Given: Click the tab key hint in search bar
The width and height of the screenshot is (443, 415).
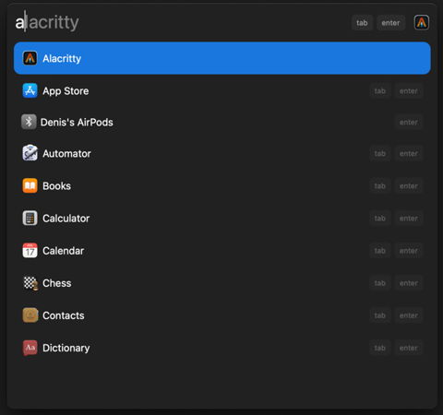Looking at the screenshot, I should pyautogui.click(x=362, y=23).
